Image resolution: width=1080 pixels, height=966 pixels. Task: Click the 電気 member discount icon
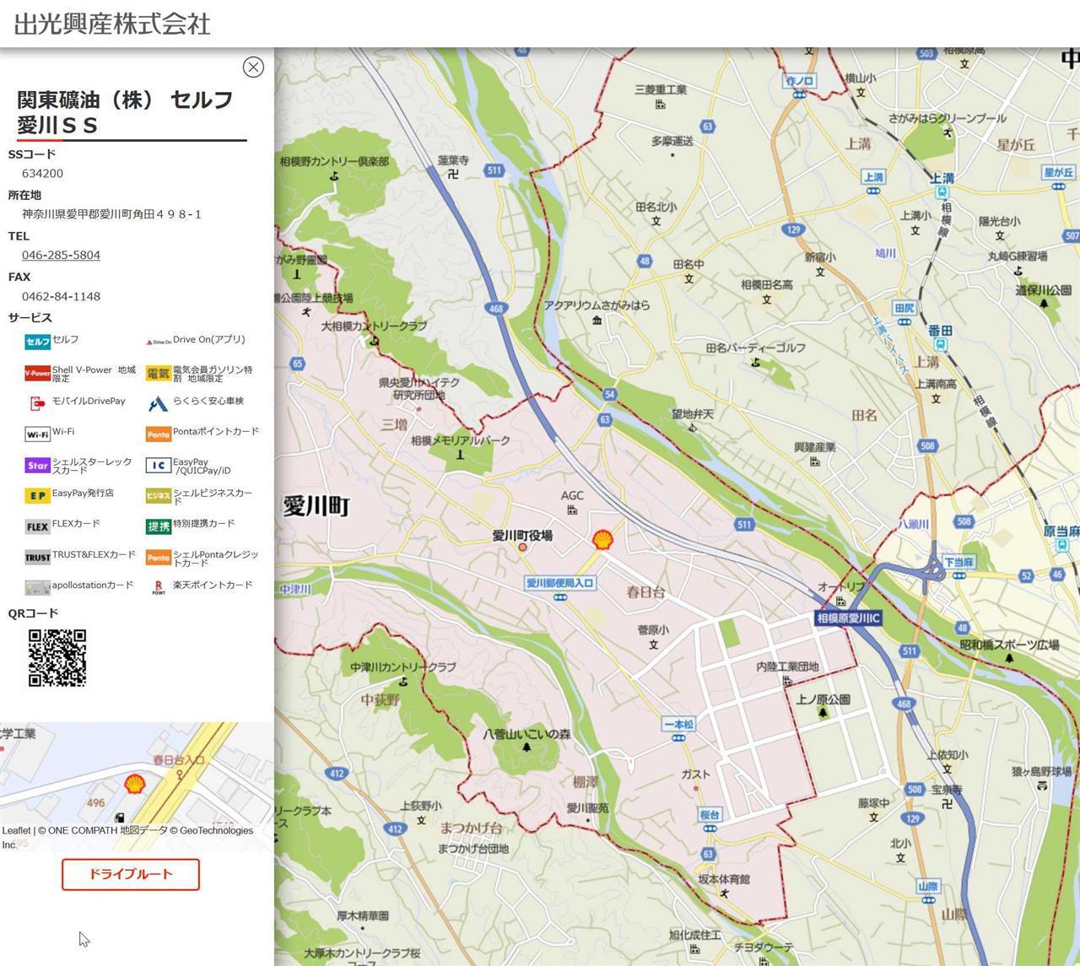(159, 373)
